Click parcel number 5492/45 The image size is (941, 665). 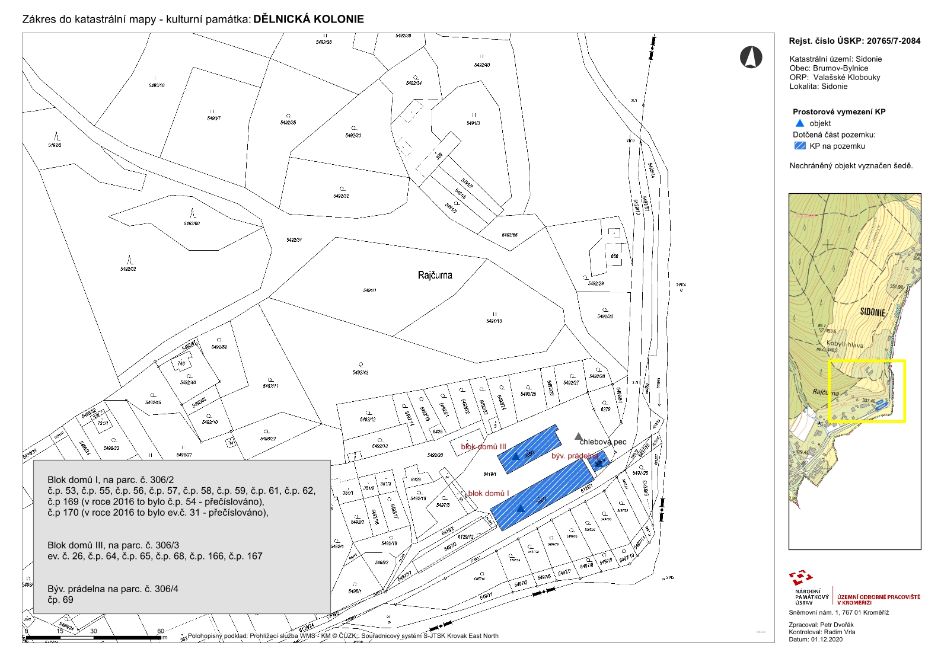pos(153,402)
